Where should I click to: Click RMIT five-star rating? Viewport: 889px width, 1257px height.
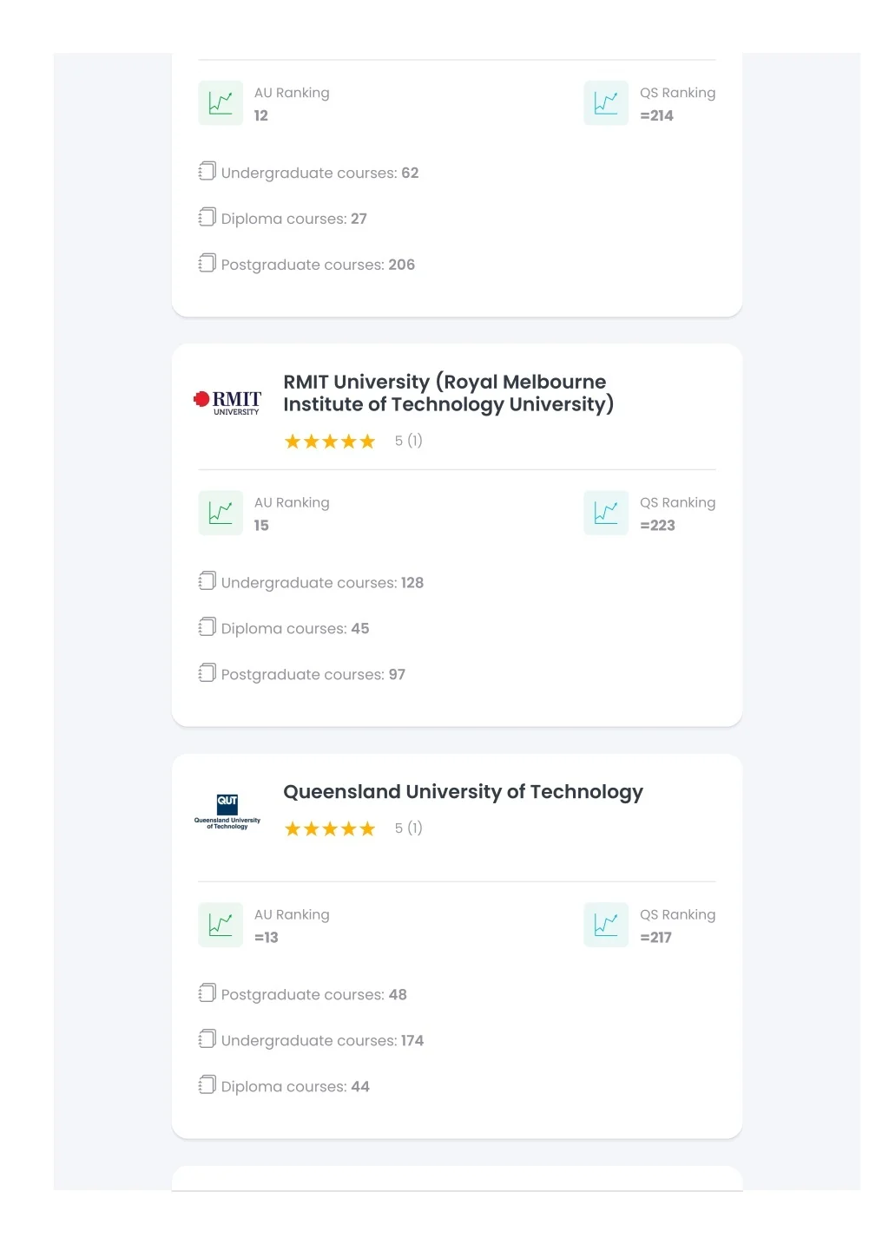click(330, 442)
